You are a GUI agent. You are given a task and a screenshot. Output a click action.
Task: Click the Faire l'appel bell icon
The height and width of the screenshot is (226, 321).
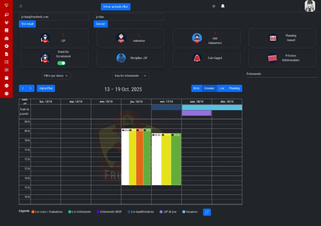point(197,58)
